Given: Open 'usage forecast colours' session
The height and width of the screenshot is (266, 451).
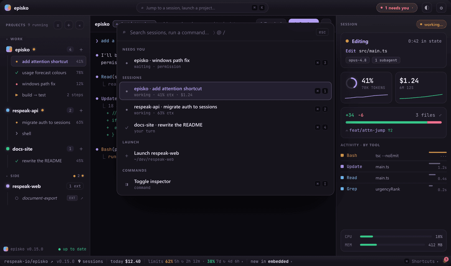Looking at the screenshot, I should [48, 73].
